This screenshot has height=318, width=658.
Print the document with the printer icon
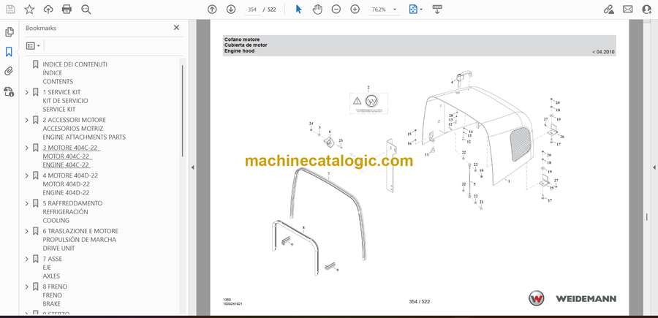(67, 10)
